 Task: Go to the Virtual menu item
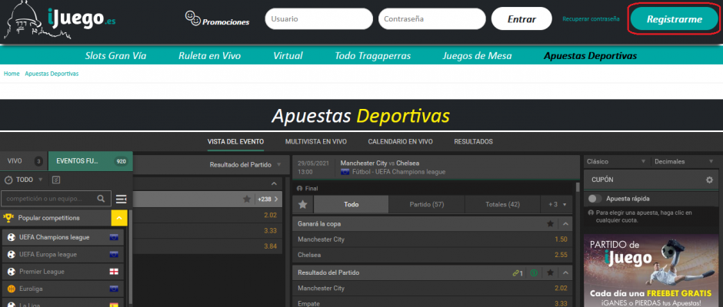[288, 56]
